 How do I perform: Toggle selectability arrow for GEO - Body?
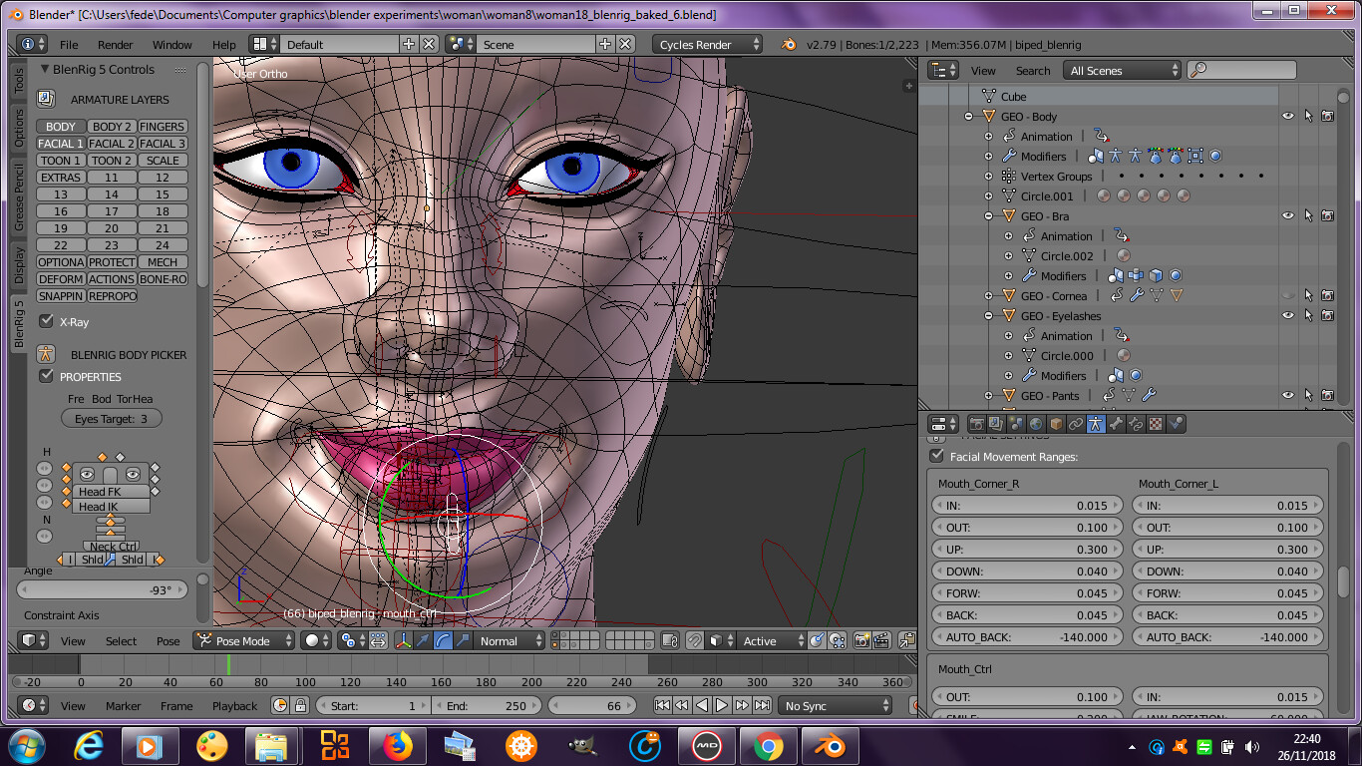tap(1308, 117)
